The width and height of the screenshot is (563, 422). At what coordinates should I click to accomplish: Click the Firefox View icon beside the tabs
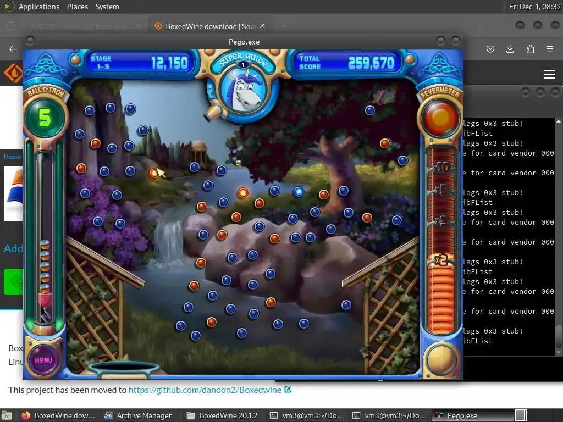point(11,26)
